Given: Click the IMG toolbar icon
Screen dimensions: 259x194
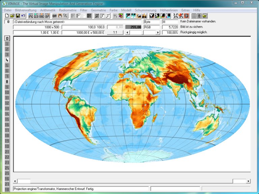Looking at the screenshot, I should tap(31, 16).
